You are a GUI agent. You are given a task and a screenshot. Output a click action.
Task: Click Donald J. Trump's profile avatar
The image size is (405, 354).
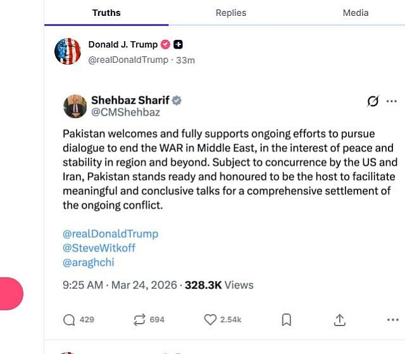(x=68, y=51)
